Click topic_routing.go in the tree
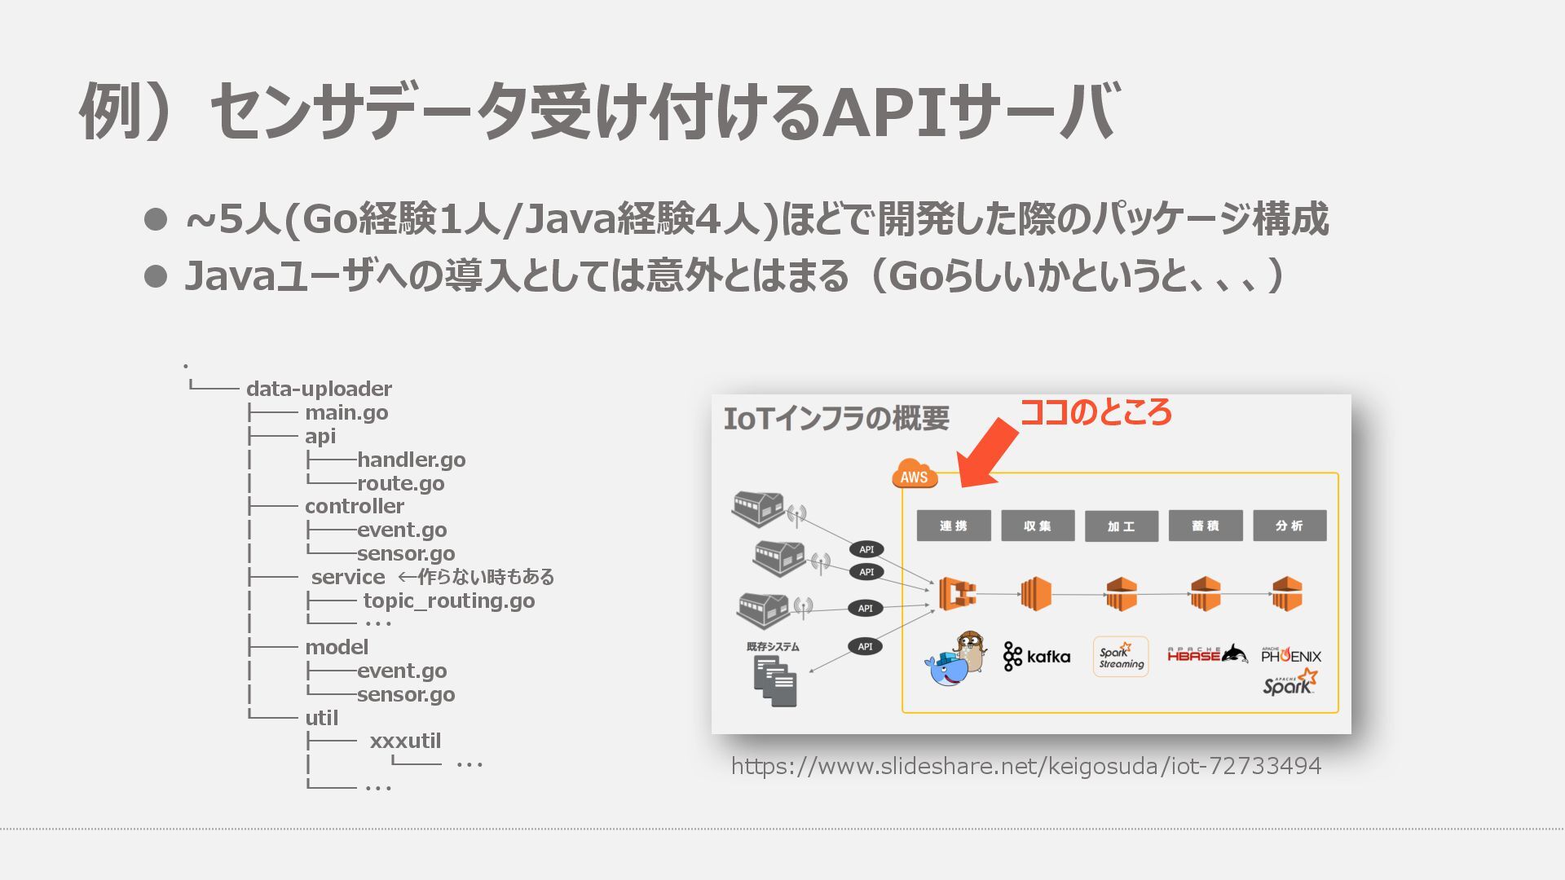 point(448,601)
